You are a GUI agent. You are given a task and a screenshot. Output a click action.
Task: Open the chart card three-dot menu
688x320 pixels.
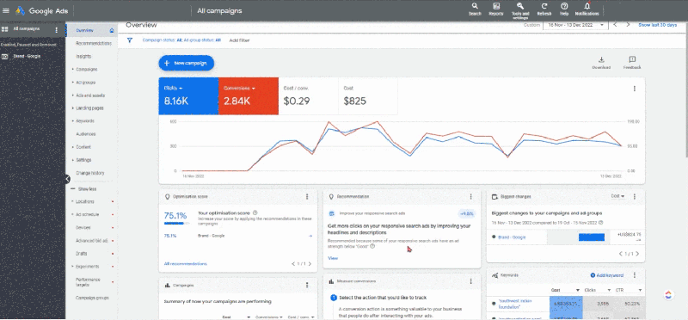(x=634, y=89)
